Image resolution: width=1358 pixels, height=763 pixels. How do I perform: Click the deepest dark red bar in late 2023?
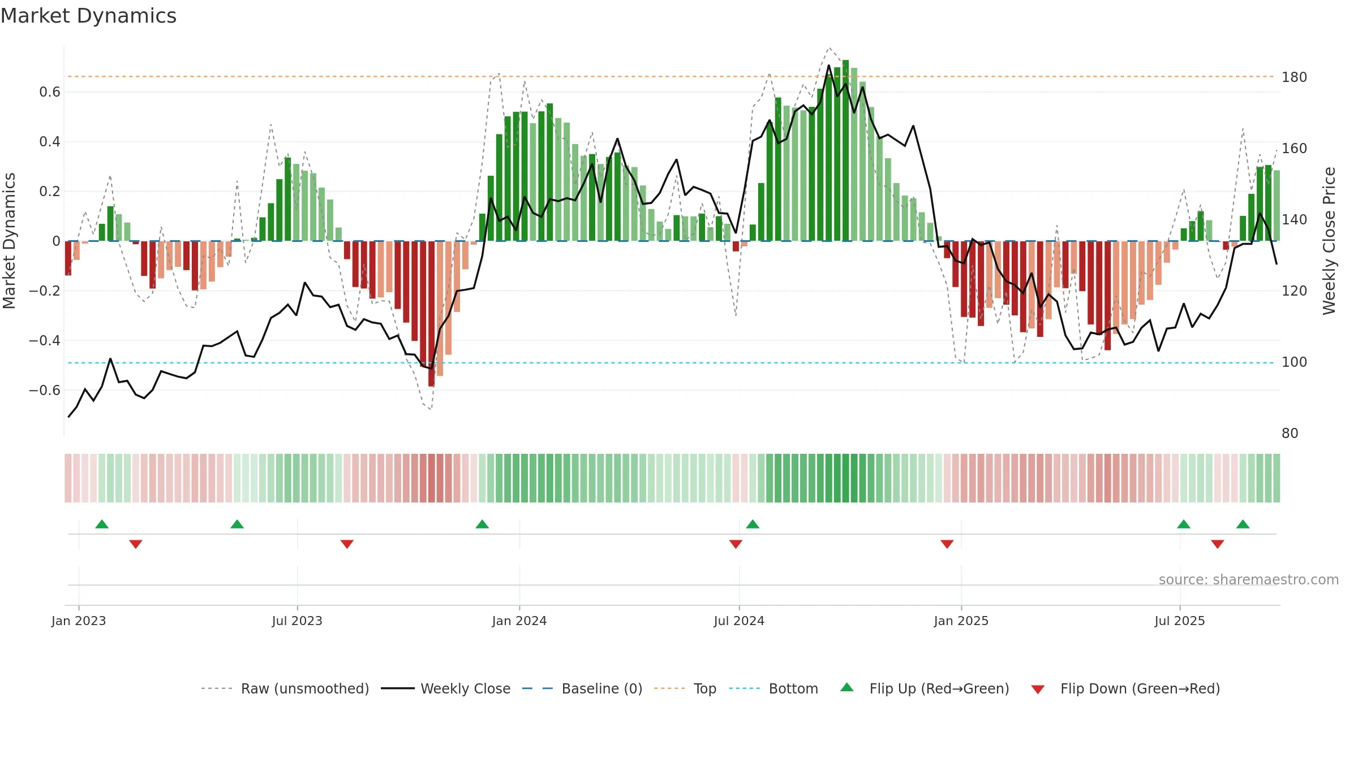click(431, 314)
